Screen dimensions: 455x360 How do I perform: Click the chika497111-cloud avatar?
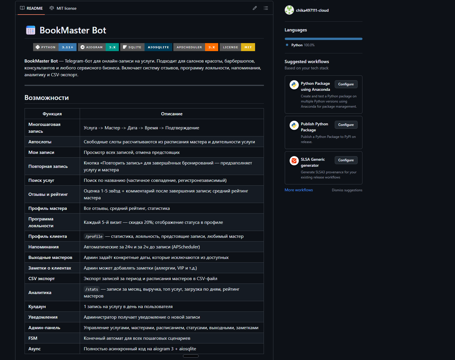click(x=289, y=10)
